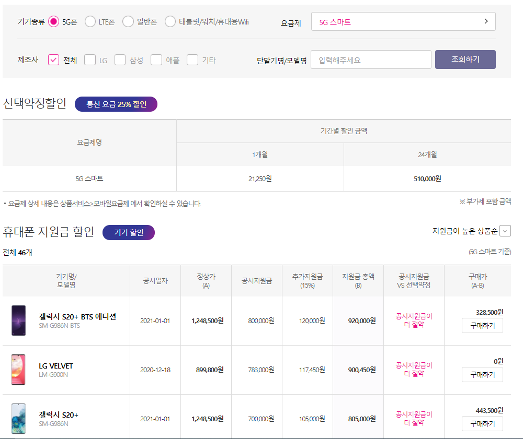Select the 5G폰 device type radio button

coord(53,21)
